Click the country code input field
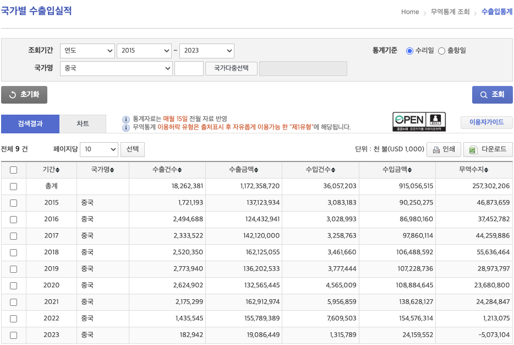The image size is (514, 345). [x=189, y=68]
